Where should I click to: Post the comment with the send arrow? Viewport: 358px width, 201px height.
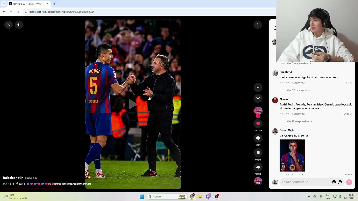349,182
